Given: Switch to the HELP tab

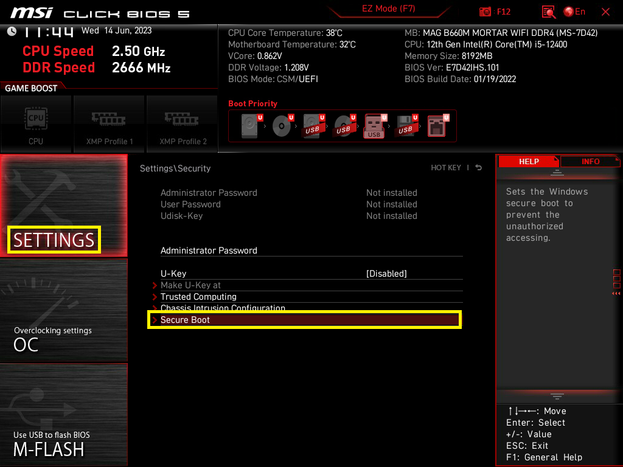Looking at the screenshot, I should click(x=529, y=162).
